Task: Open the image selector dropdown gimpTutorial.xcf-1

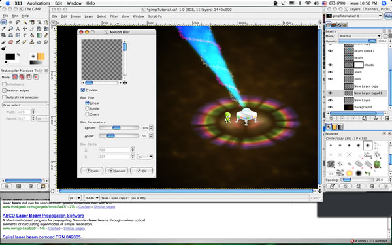Action: pos(354,16)
